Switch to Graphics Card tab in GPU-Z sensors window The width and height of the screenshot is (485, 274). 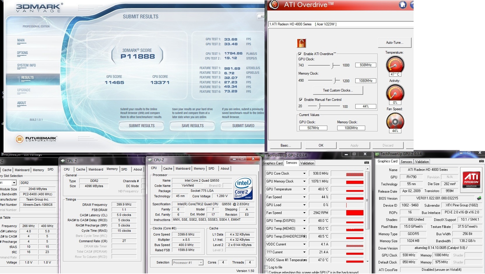pyautogui.click(x=273, y=163)
